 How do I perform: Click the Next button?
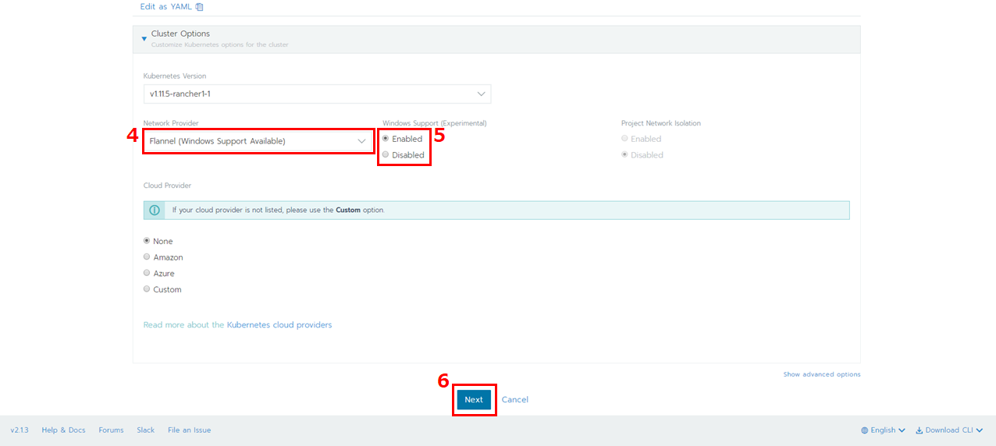click(x=474, y=399)
